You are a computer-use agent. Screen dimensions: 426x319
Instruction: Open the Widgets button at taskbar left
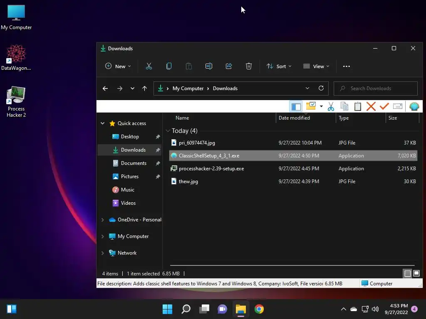click(x=12, y=309)
